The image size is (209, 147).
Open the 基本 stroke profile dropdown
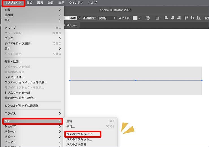point(79,18)
